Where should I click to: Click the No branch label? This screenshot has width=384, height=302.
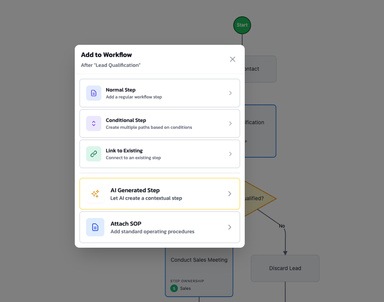(282, 226)
